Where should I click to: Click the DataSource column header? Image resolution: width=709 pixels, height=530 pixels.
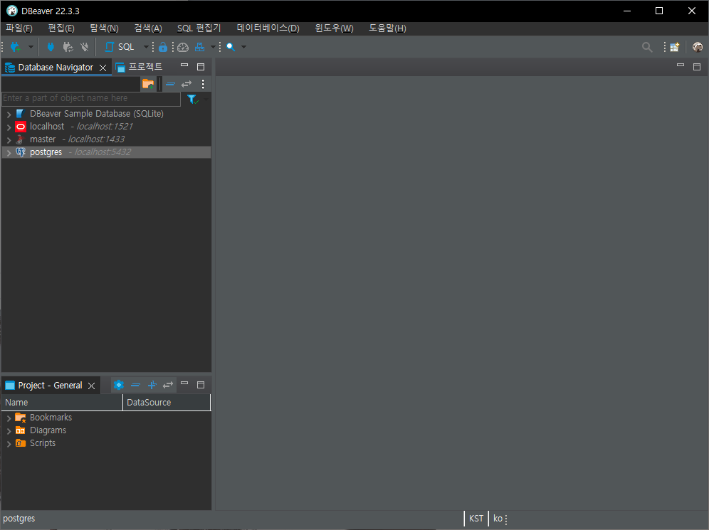pos(167,403)
